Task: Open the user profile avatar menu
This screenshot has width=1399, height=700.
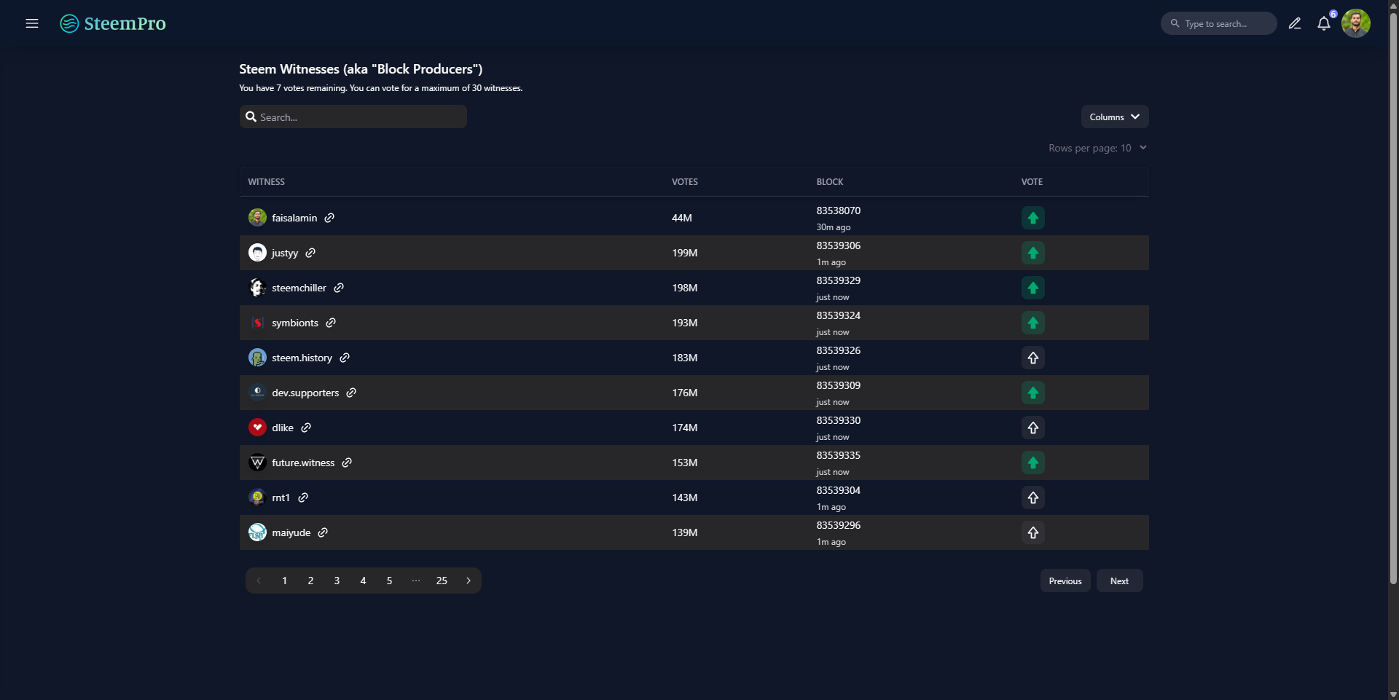Action: (1356, 23)
